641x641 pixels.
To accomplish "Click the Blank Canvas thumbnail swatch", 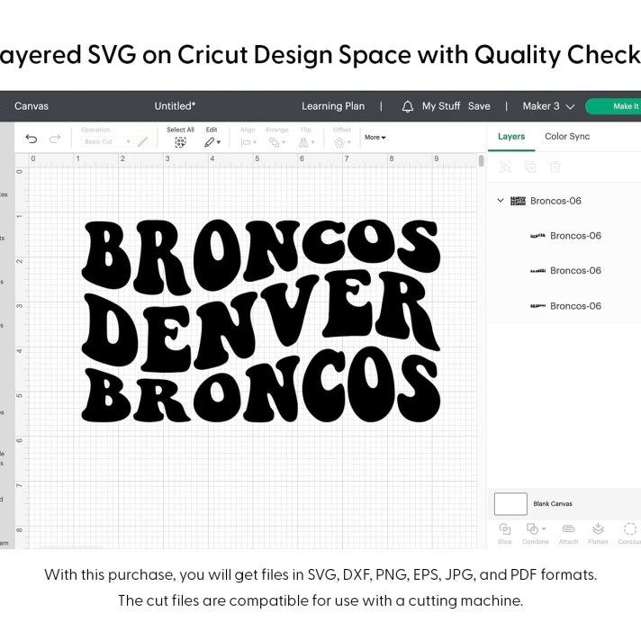I will [x=510, y=503].
